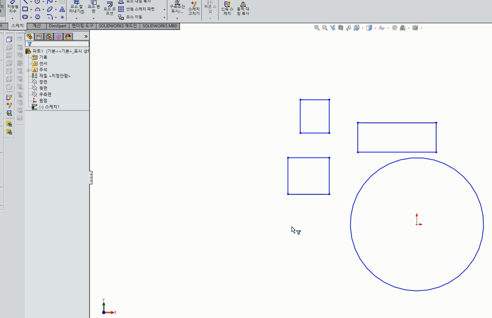Click Move Entities (요소 이동)
Viewport: 492px width, 318px height.
point(131,17)
